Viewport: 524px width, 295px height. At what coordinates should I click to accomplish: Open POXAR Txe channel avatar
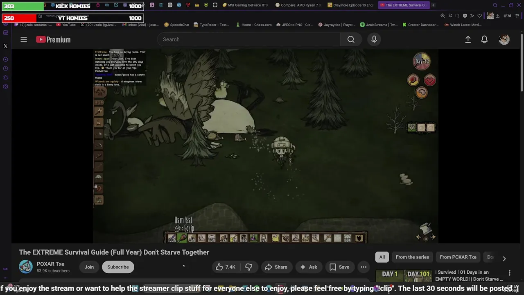(26, 267)
